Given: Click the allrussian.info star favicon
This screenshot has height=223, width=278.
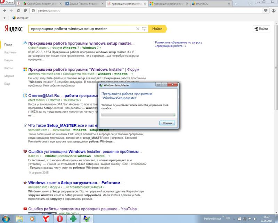Looking at the screenshot, I should pyautogui.click(x=25, y=183).
